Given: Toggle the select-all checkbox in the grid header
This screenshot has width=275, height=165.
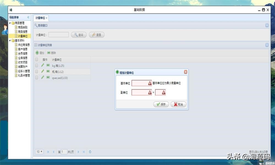Looking at the screenshot, I should pyautogui.click(x=36, y=59).
